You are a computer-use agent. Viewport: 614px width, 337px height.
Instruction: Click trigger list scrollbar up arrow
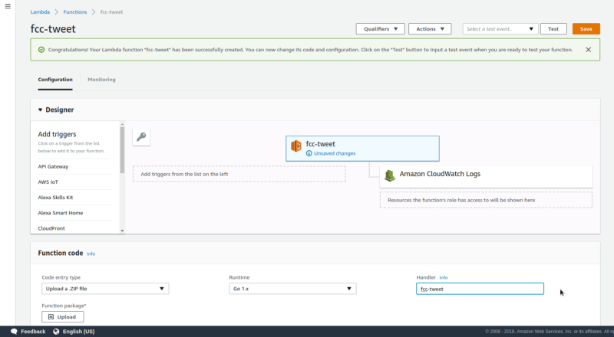coord(122,124)
